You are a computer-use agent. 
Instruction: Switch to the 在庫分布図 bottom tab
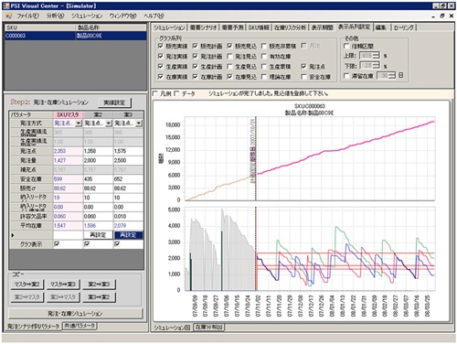(208, 328)
